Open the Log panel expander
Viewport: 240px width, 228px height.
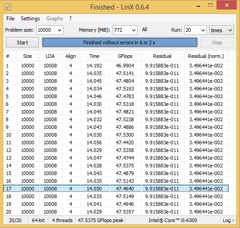[228, 220]
